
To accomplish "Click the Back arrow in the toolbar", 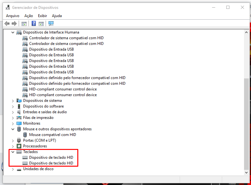I will coord(7,24).
